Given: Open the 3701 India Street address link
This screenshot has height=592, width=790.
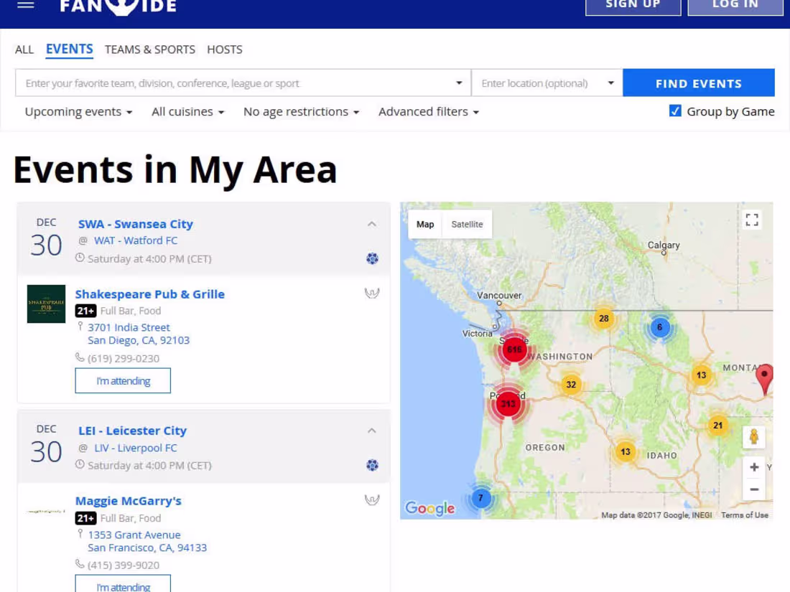Looking at the screenshot, I should 139,334.
